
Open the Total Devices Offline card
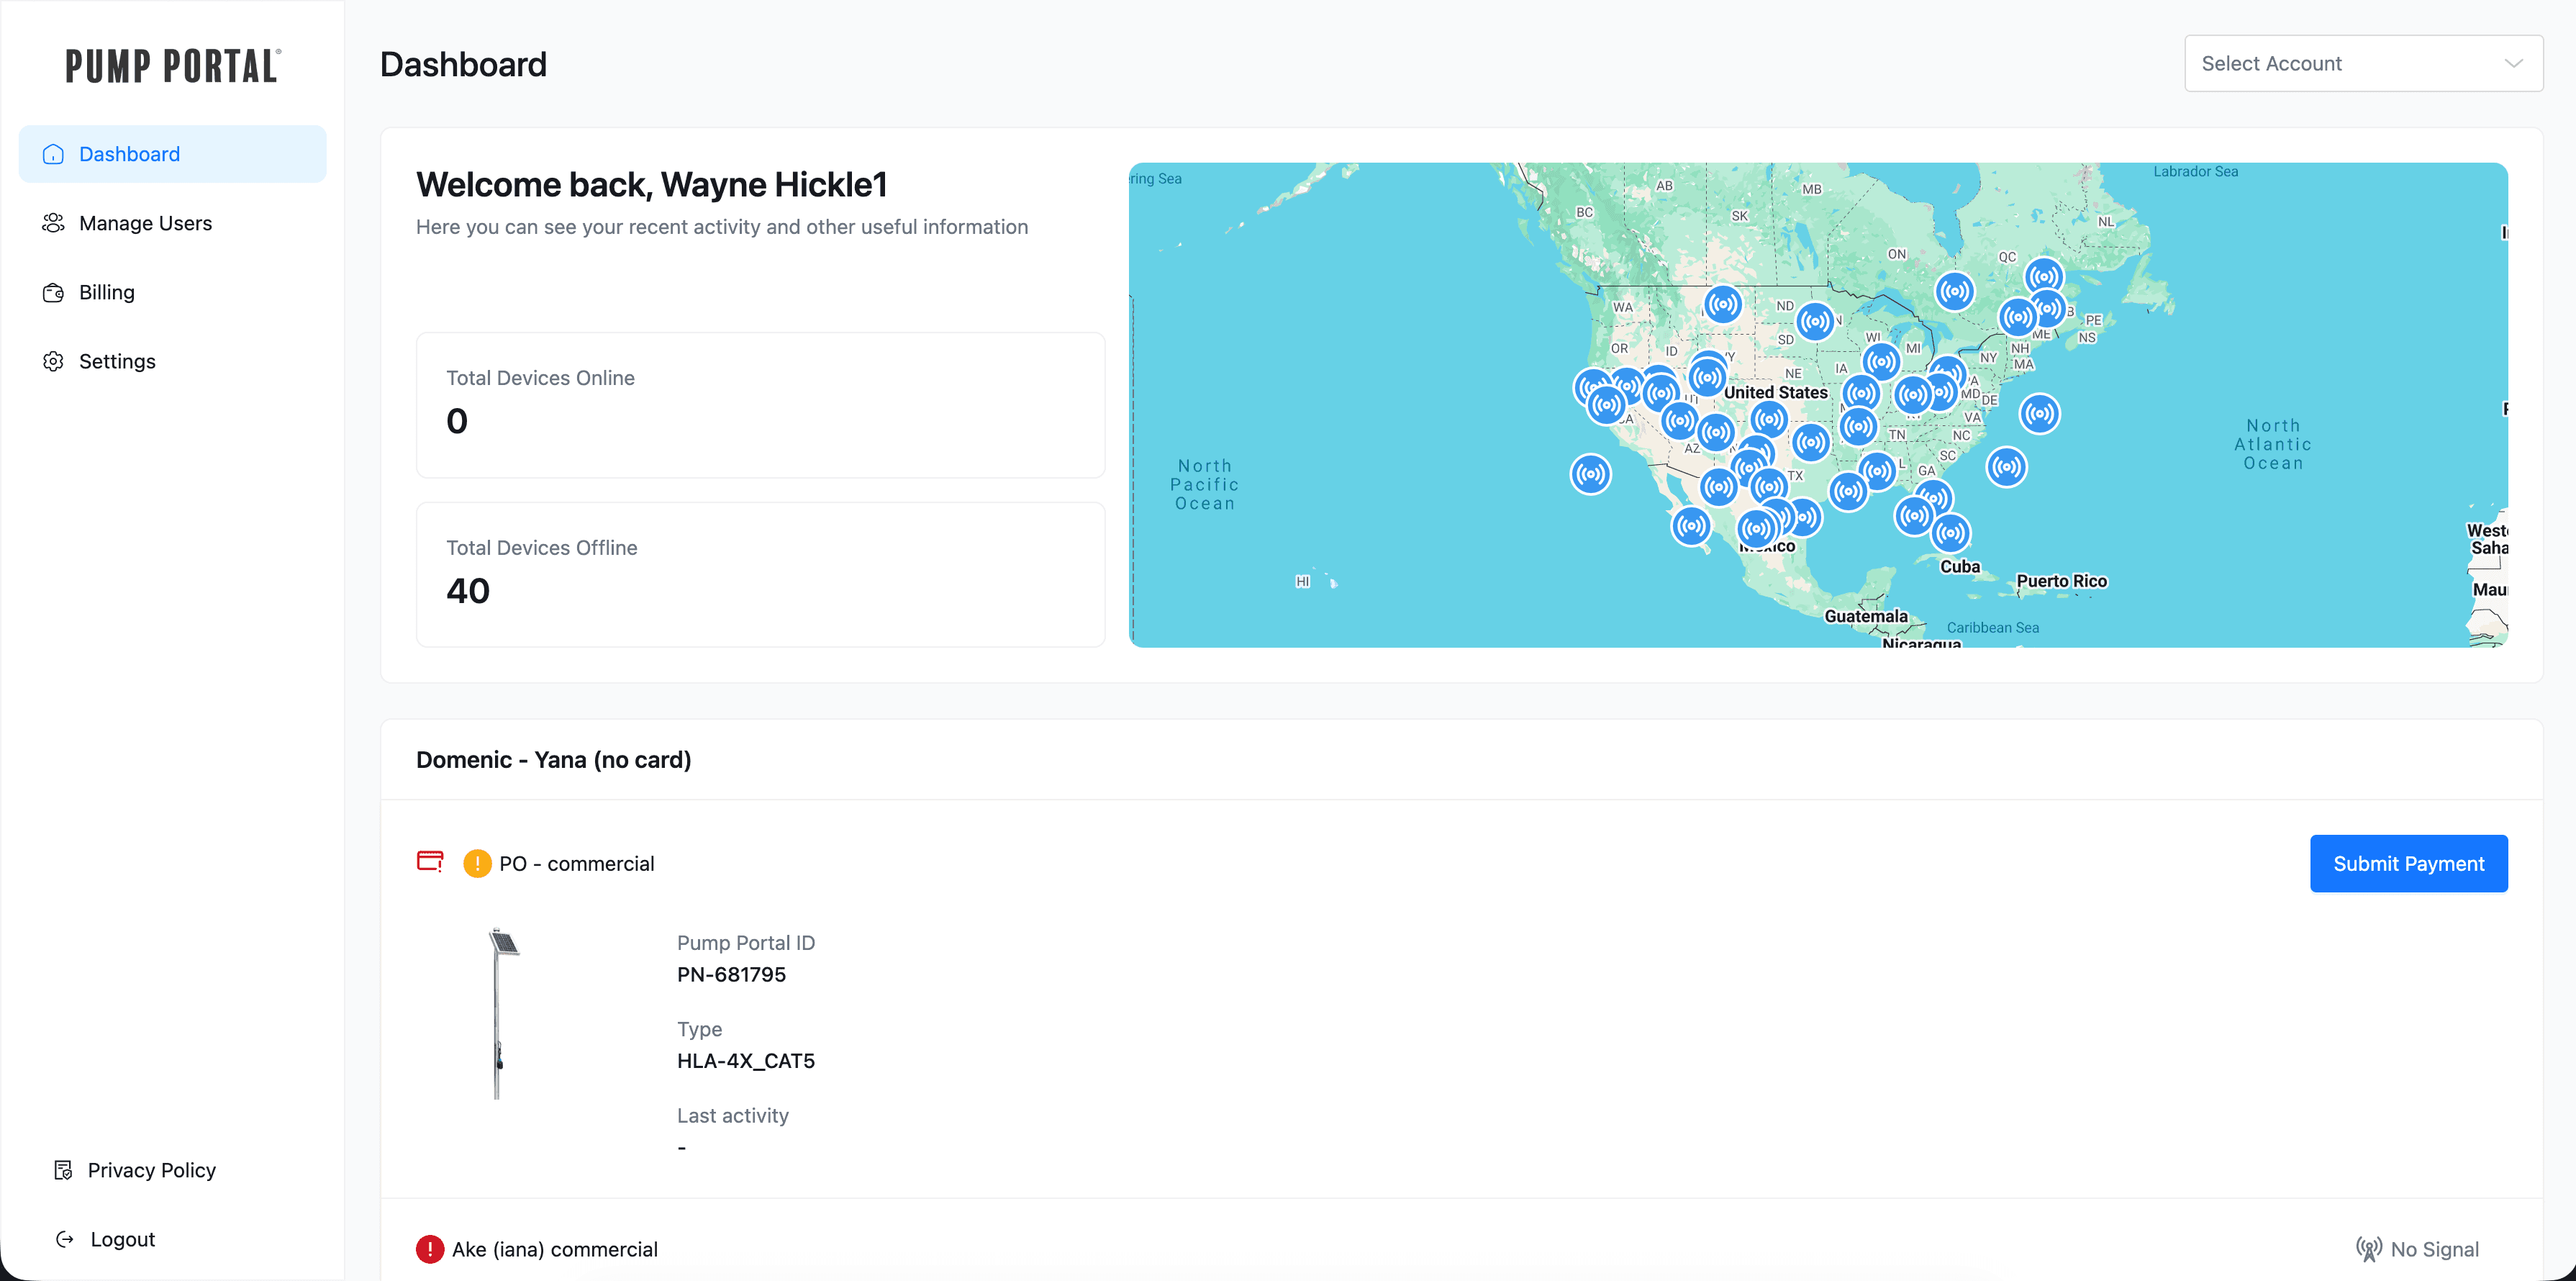760,574
